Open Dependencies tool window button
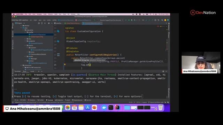The image size is (223, 125). click(77, 100)
